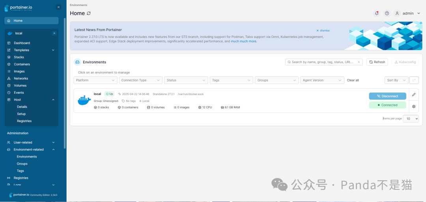Open Items per page dropdown
Screen dimensions: 426x202
[411, 119]
